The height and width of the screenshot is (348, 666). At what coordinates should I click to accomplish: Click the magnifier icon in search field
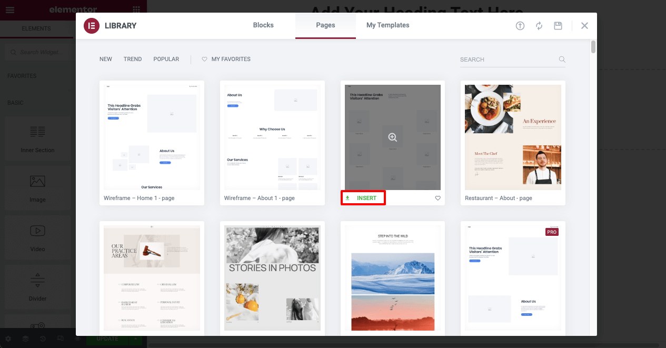coord(562,59)
